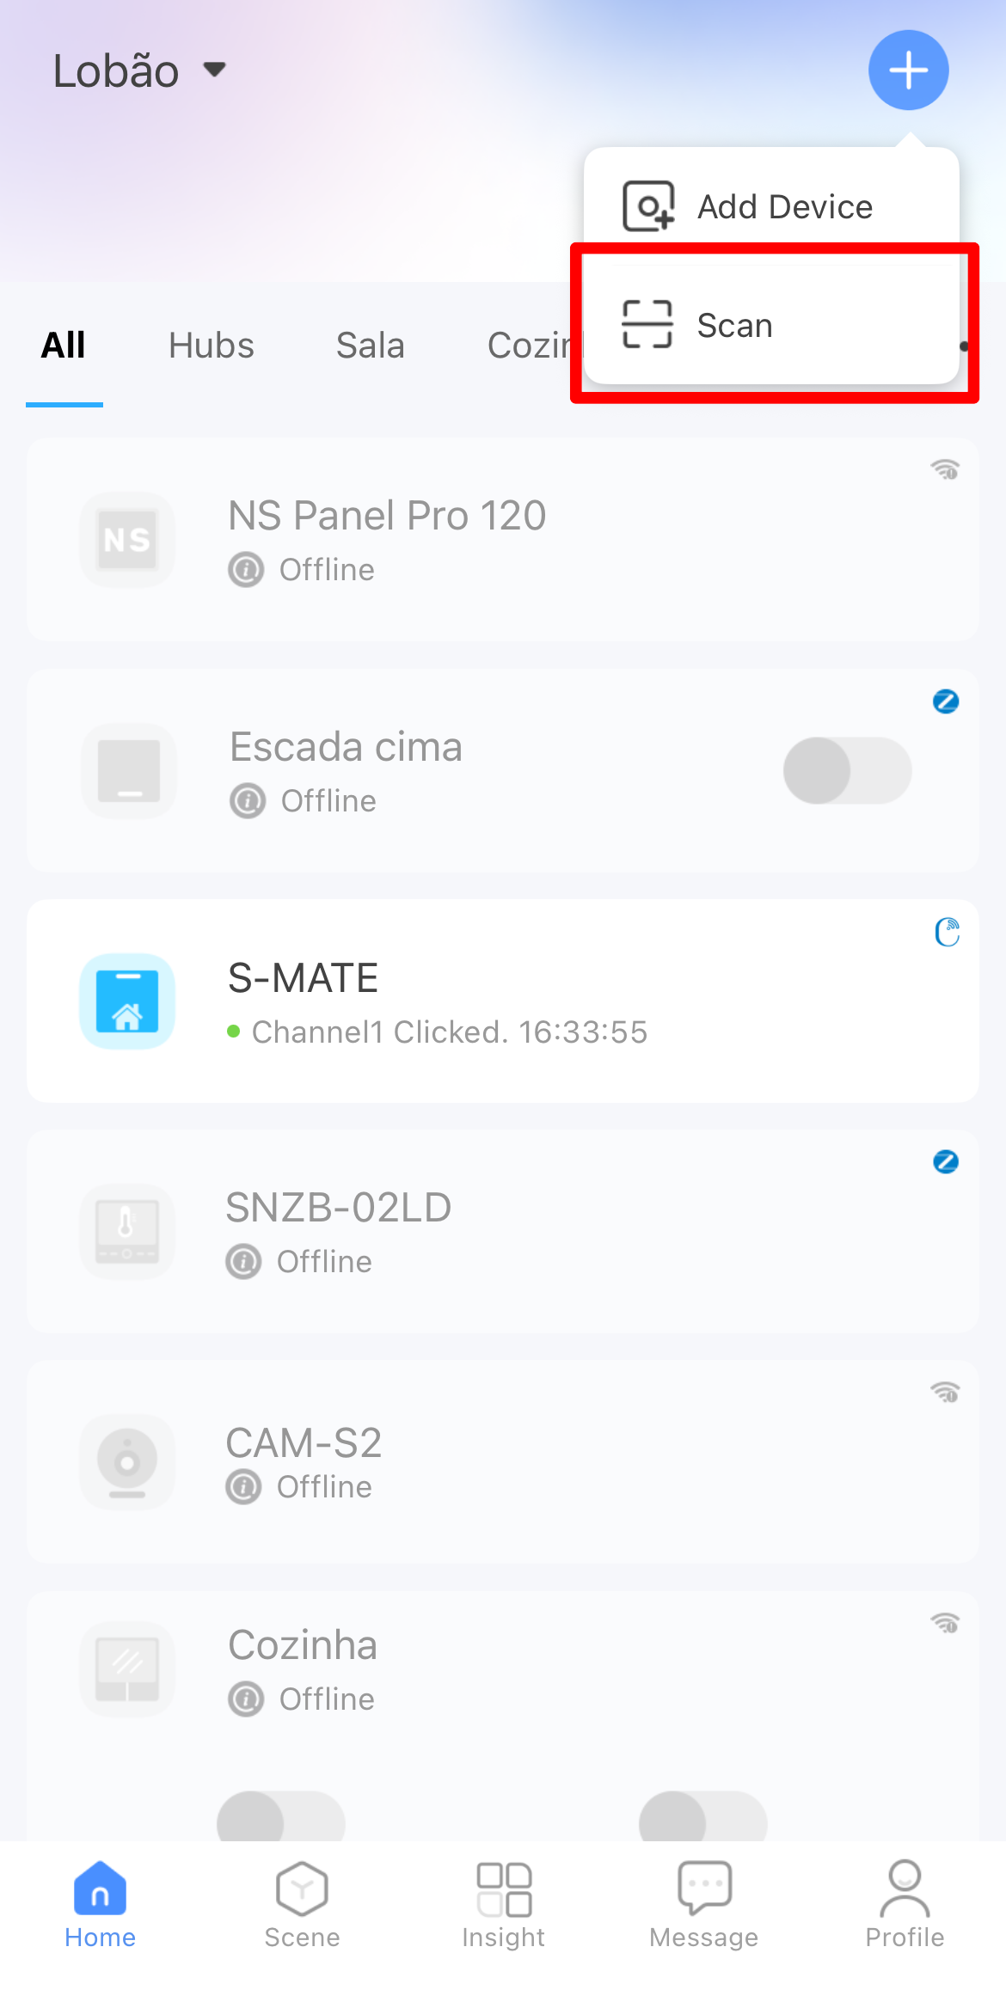Click the Offline info icon for SNZB-02LD
This screenshot has width=1006, height=2002.
coord(243,1262)
